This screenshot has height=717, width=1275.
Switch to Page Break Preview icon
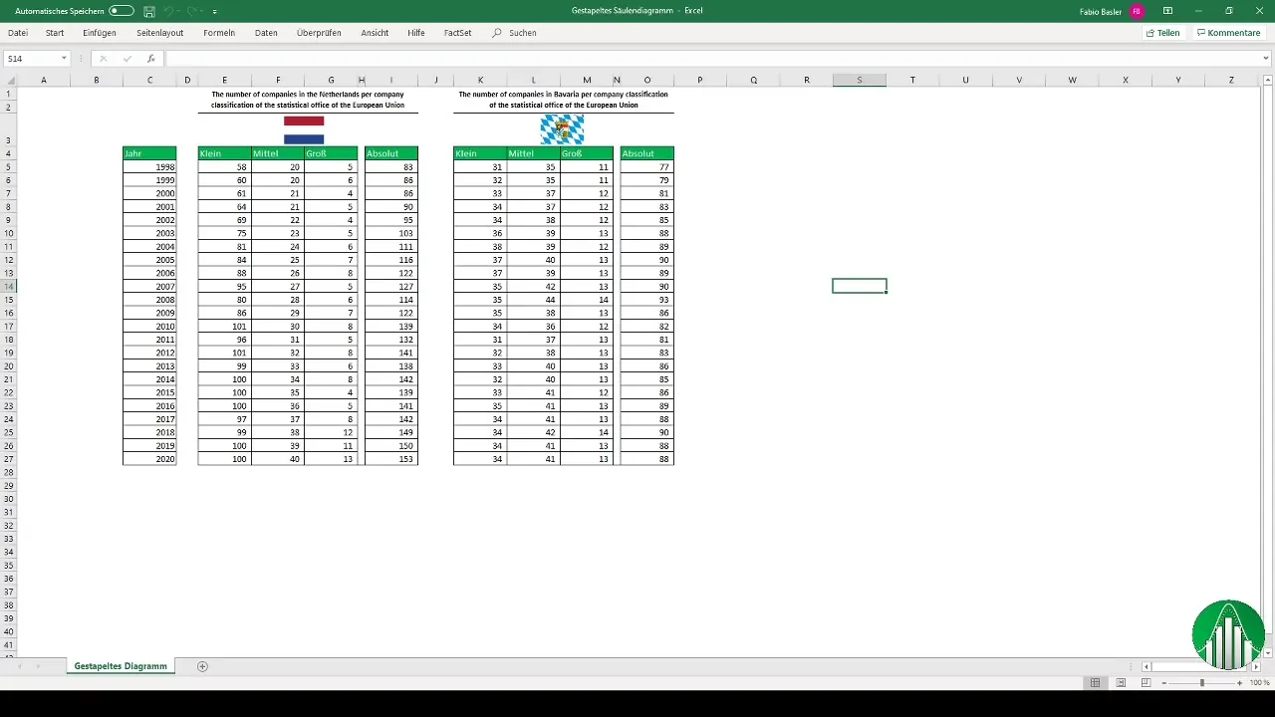1147,683
